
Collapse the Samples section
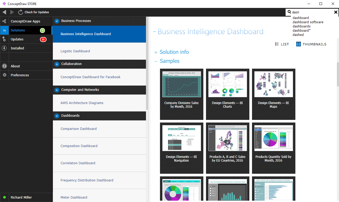[x=156, y=61]
